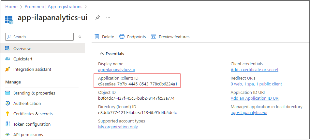Open the Endpoints toolbar button label
310x140 pixels.
(136, 37)
